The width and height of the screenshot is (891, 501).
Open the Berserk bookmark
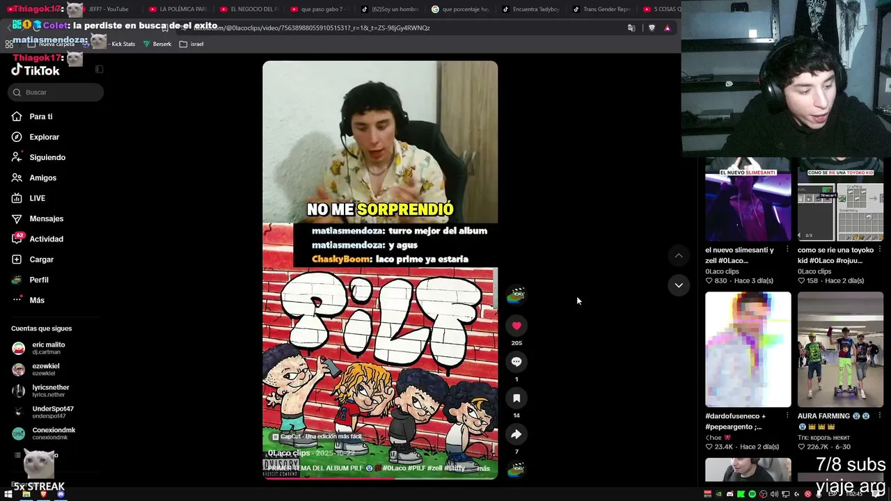pyautogui.click(x=157, y=44)
